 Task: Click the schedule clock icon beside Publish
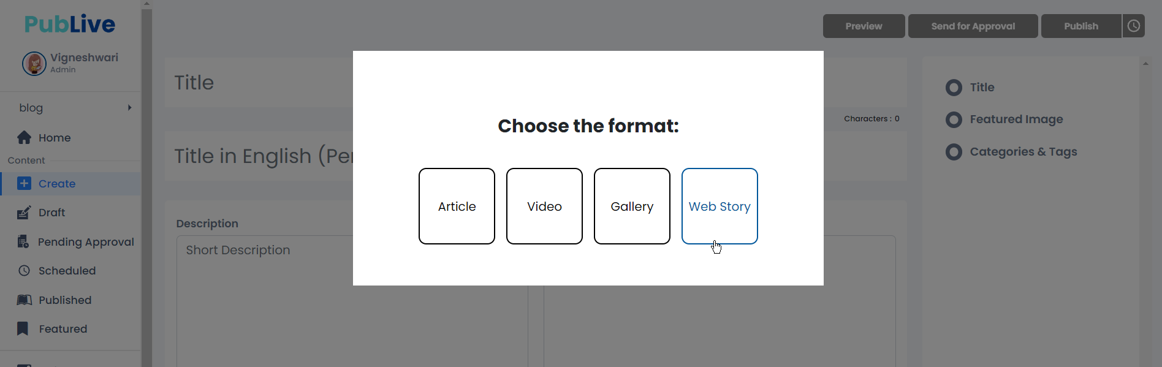pyautogui.click(x=1134, y=26)
